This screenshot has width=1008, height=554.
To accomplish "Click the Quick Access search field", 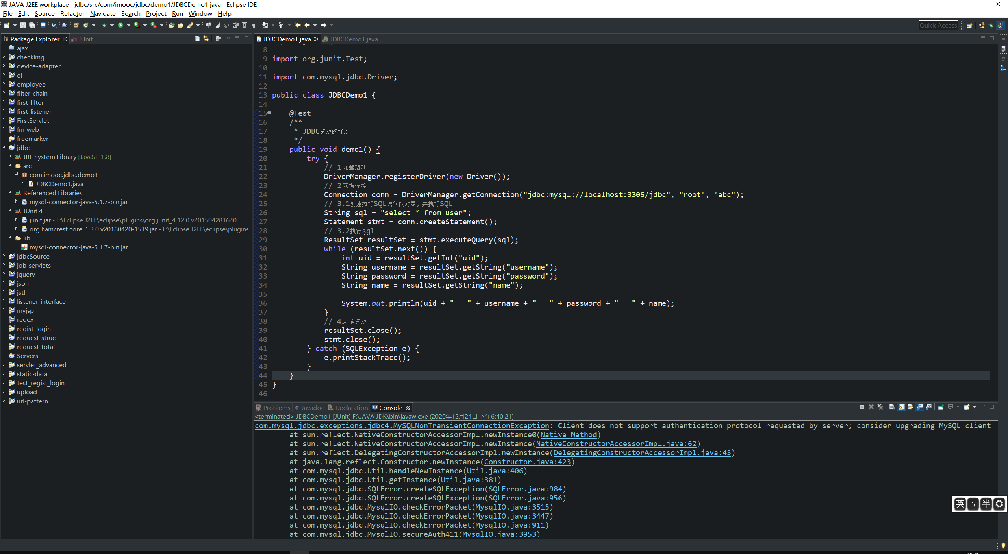I will [938, 25].
